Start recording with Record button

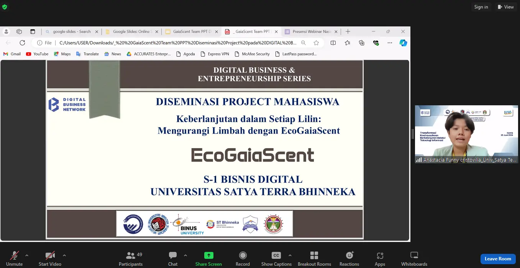pos(243,258)
